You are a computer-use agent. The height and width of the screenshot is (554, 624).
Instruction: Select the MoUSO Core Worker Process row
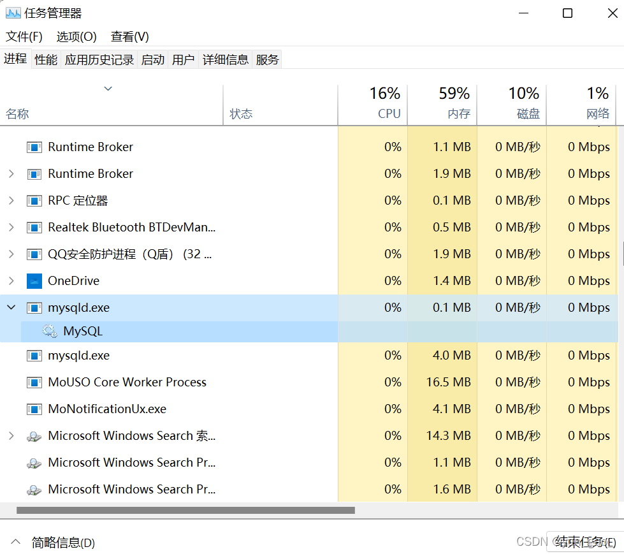[x=308, y=383]
